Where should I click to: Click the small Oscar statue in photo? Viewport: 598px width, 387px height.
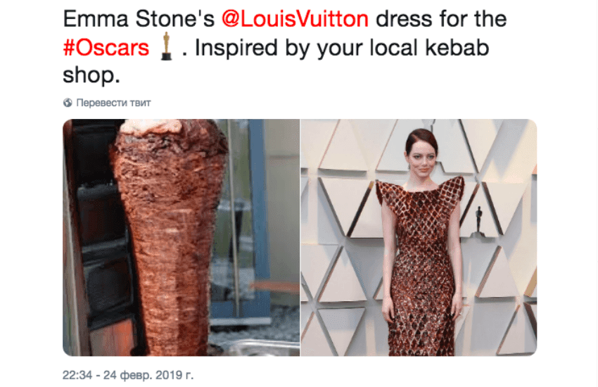pyautogui.click(x=478, y=220)
